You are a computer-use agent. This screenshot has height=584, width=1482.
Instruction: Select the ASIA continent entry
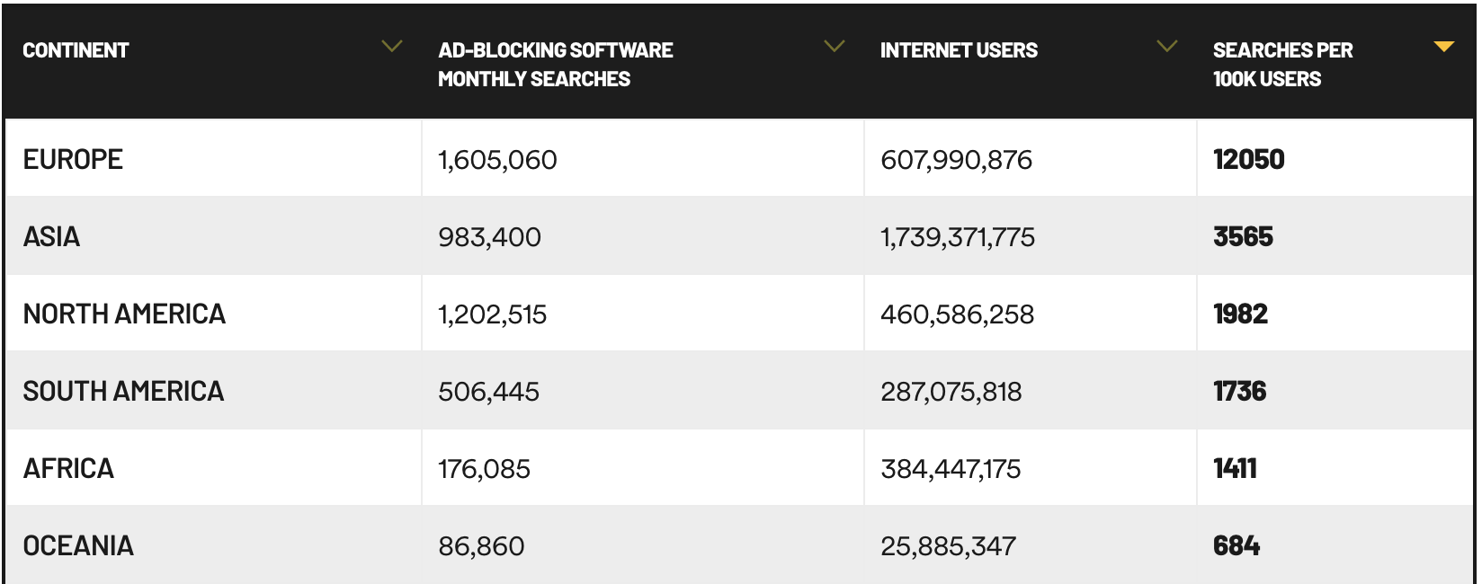point(52,236)
